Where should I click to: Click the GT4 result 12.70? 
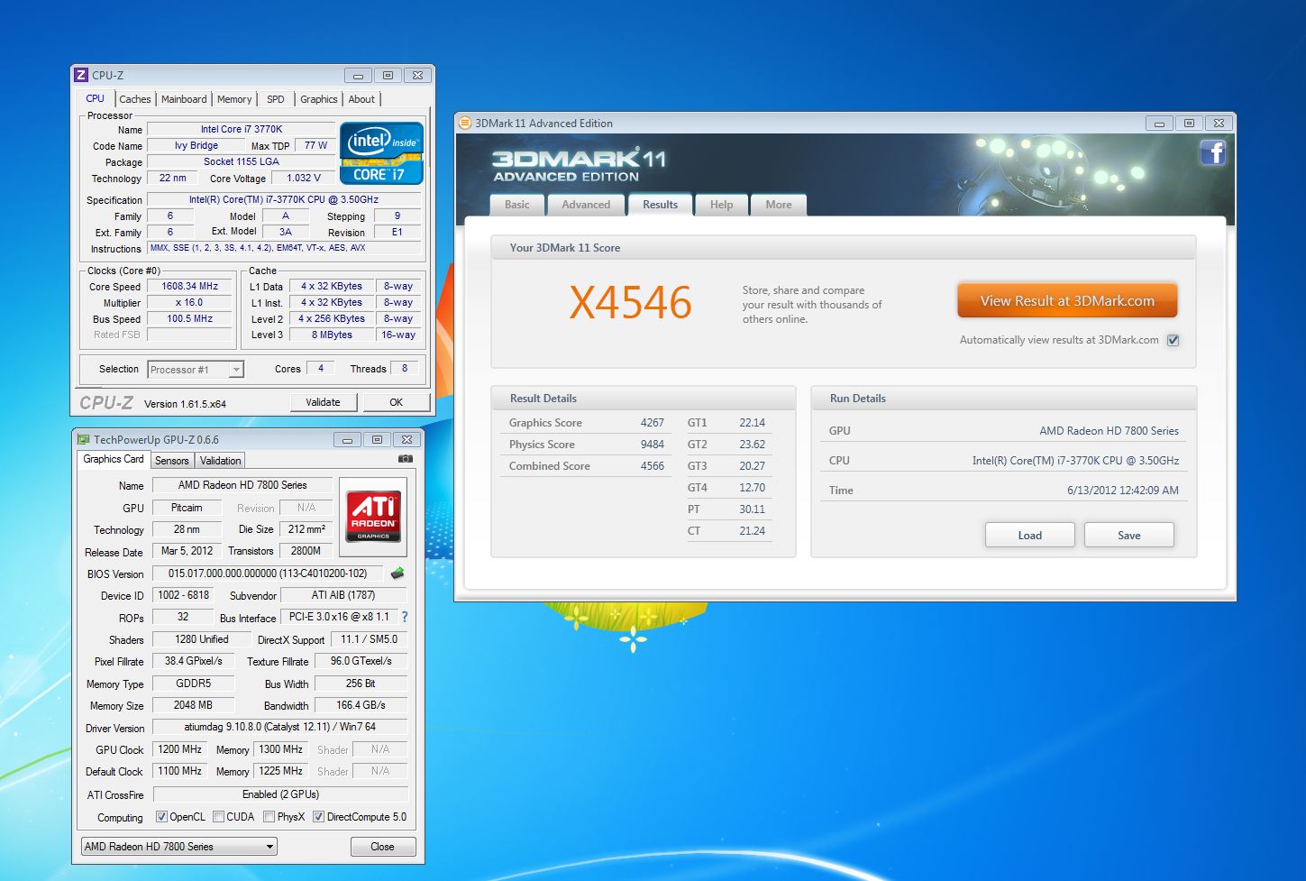pos(752,488)
